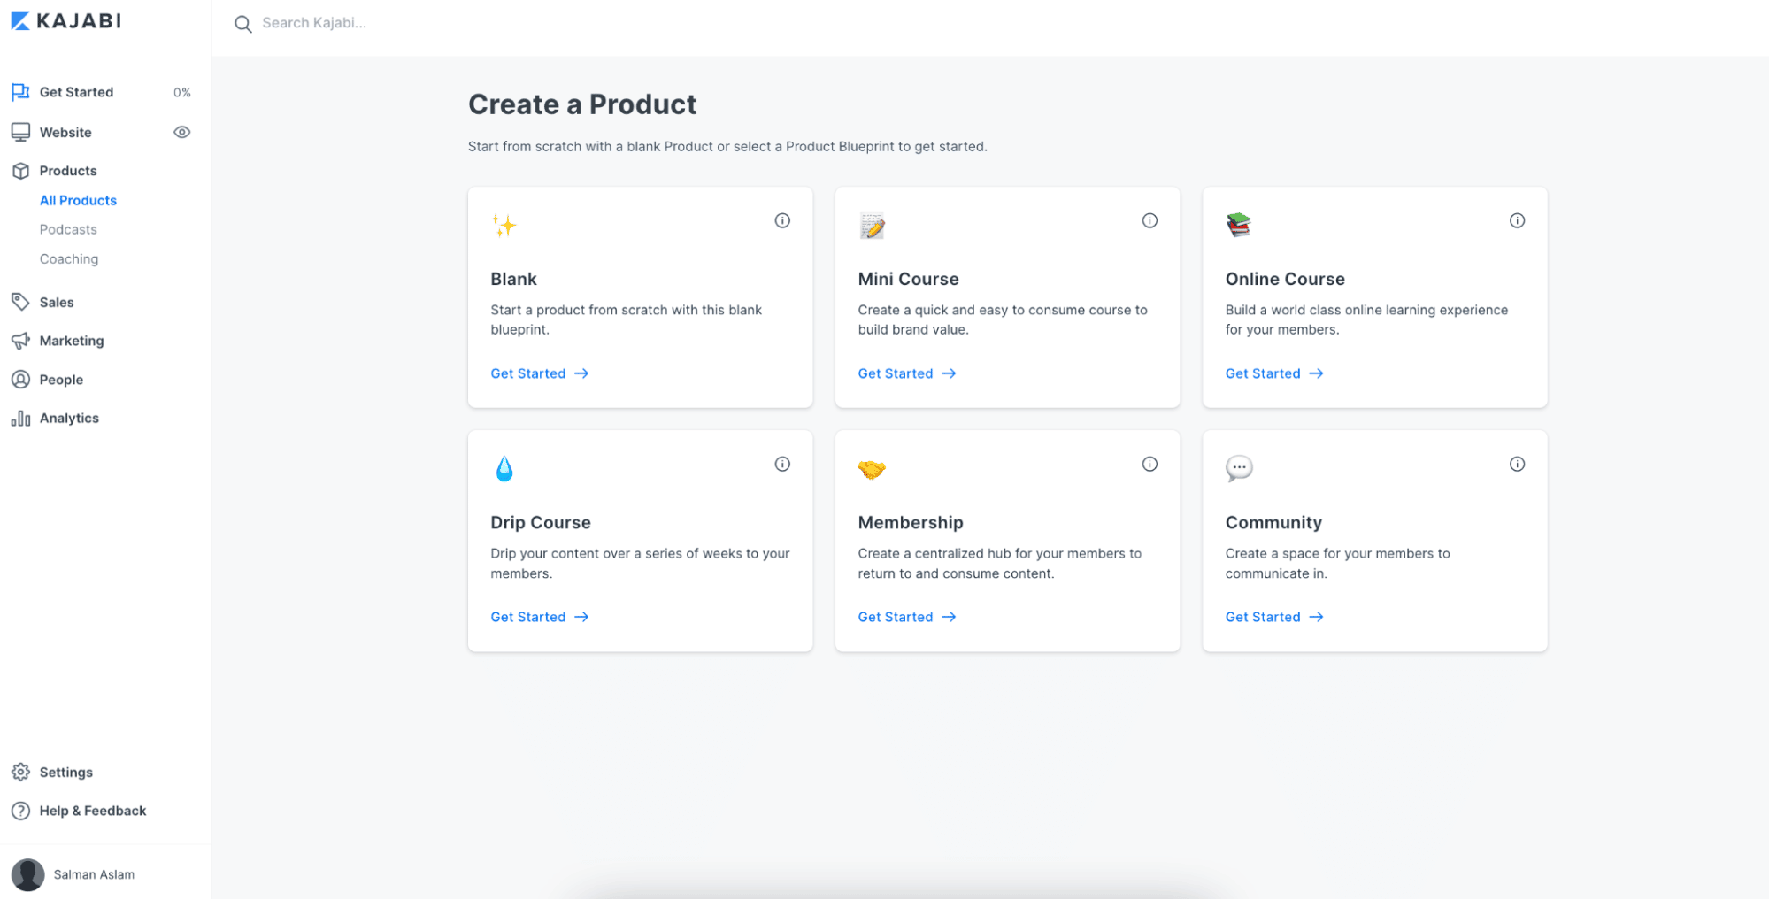Screen dimensions: 1769x900
Task: Expand the Sales menu
Action: point(56,302)
